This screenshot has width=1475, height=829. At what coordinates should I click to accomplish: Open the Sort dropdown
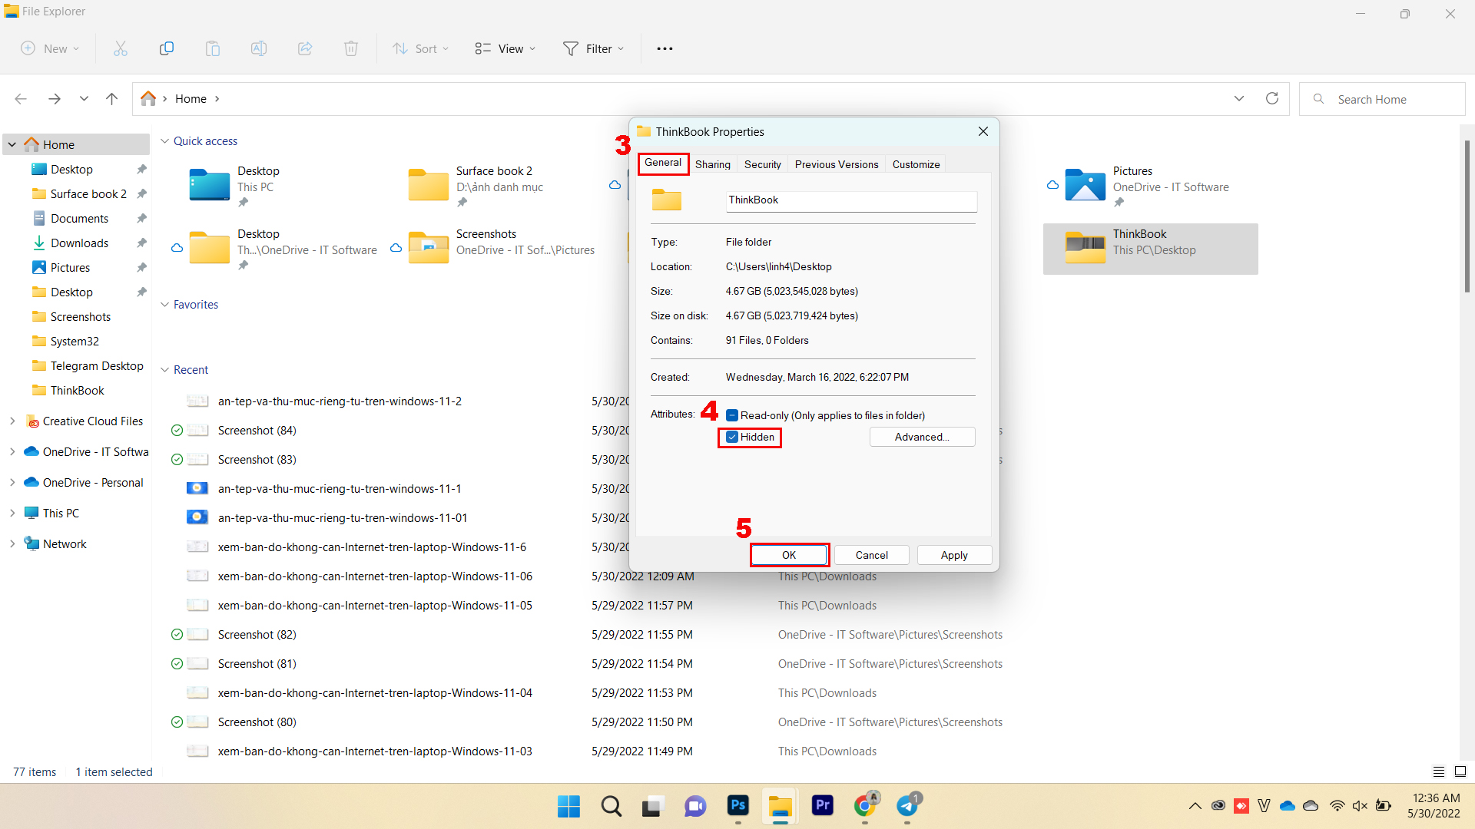421,48
